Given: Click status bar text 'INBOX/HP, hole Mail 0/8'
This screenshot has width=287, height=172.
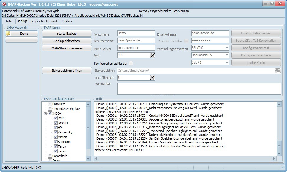Looking at the screenshot, I should click(x=22, y=167).
